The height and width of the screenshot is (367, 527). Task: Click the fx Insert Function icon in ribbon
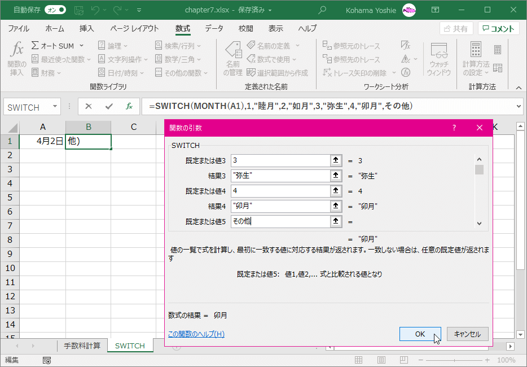tap(17, 58)
